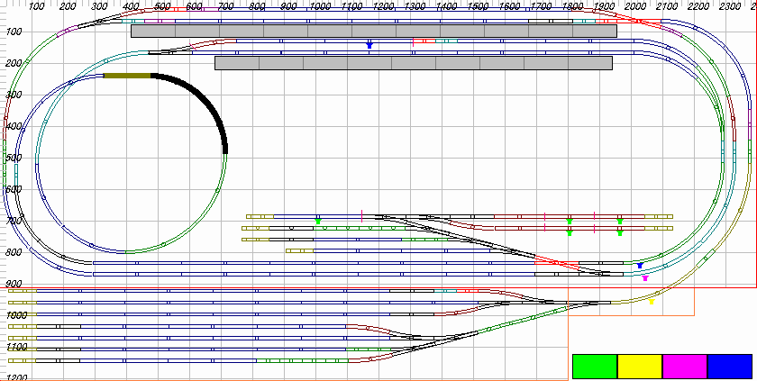Select the upper gray station platform
Image resolution: width=757 pixels, height=381 pixels.
[x=373, y=31]
